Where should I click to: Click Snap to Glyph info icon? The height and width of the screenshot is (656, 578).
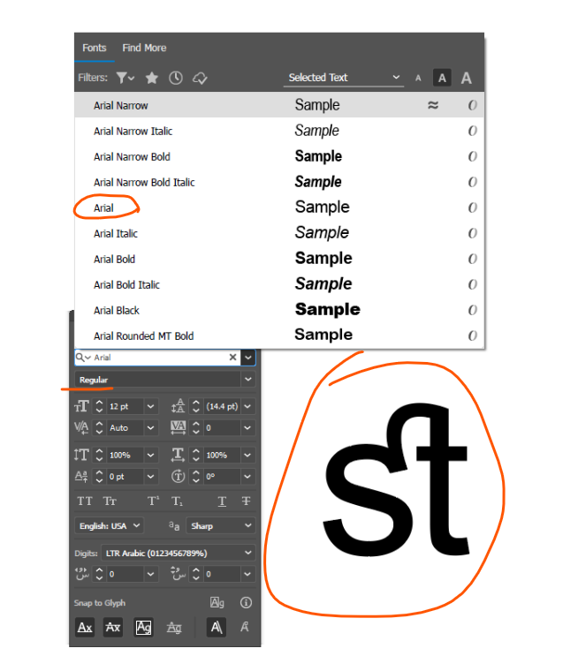point(246,602)
